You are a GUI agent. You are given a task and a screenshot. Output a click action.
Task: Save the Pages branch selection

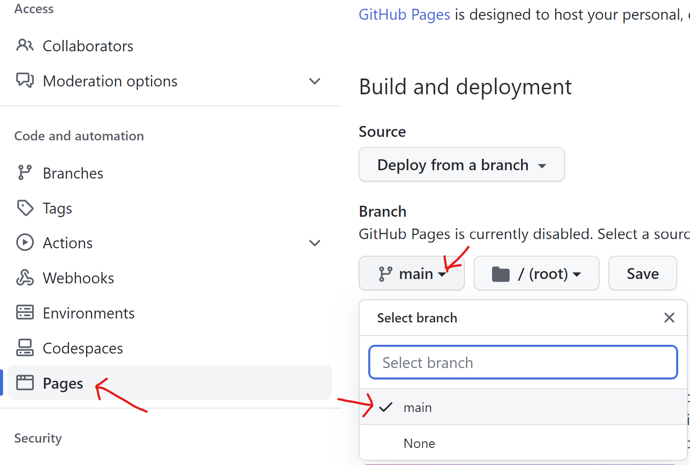click(x=643, y=273)
